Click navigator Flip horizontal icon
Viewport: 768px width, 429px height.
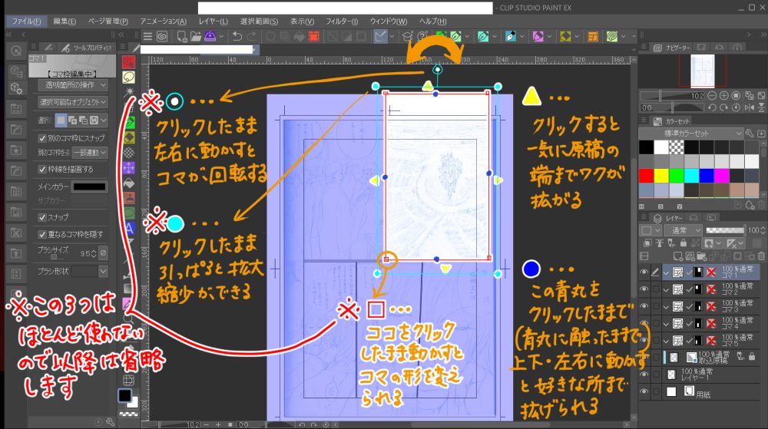749,107
